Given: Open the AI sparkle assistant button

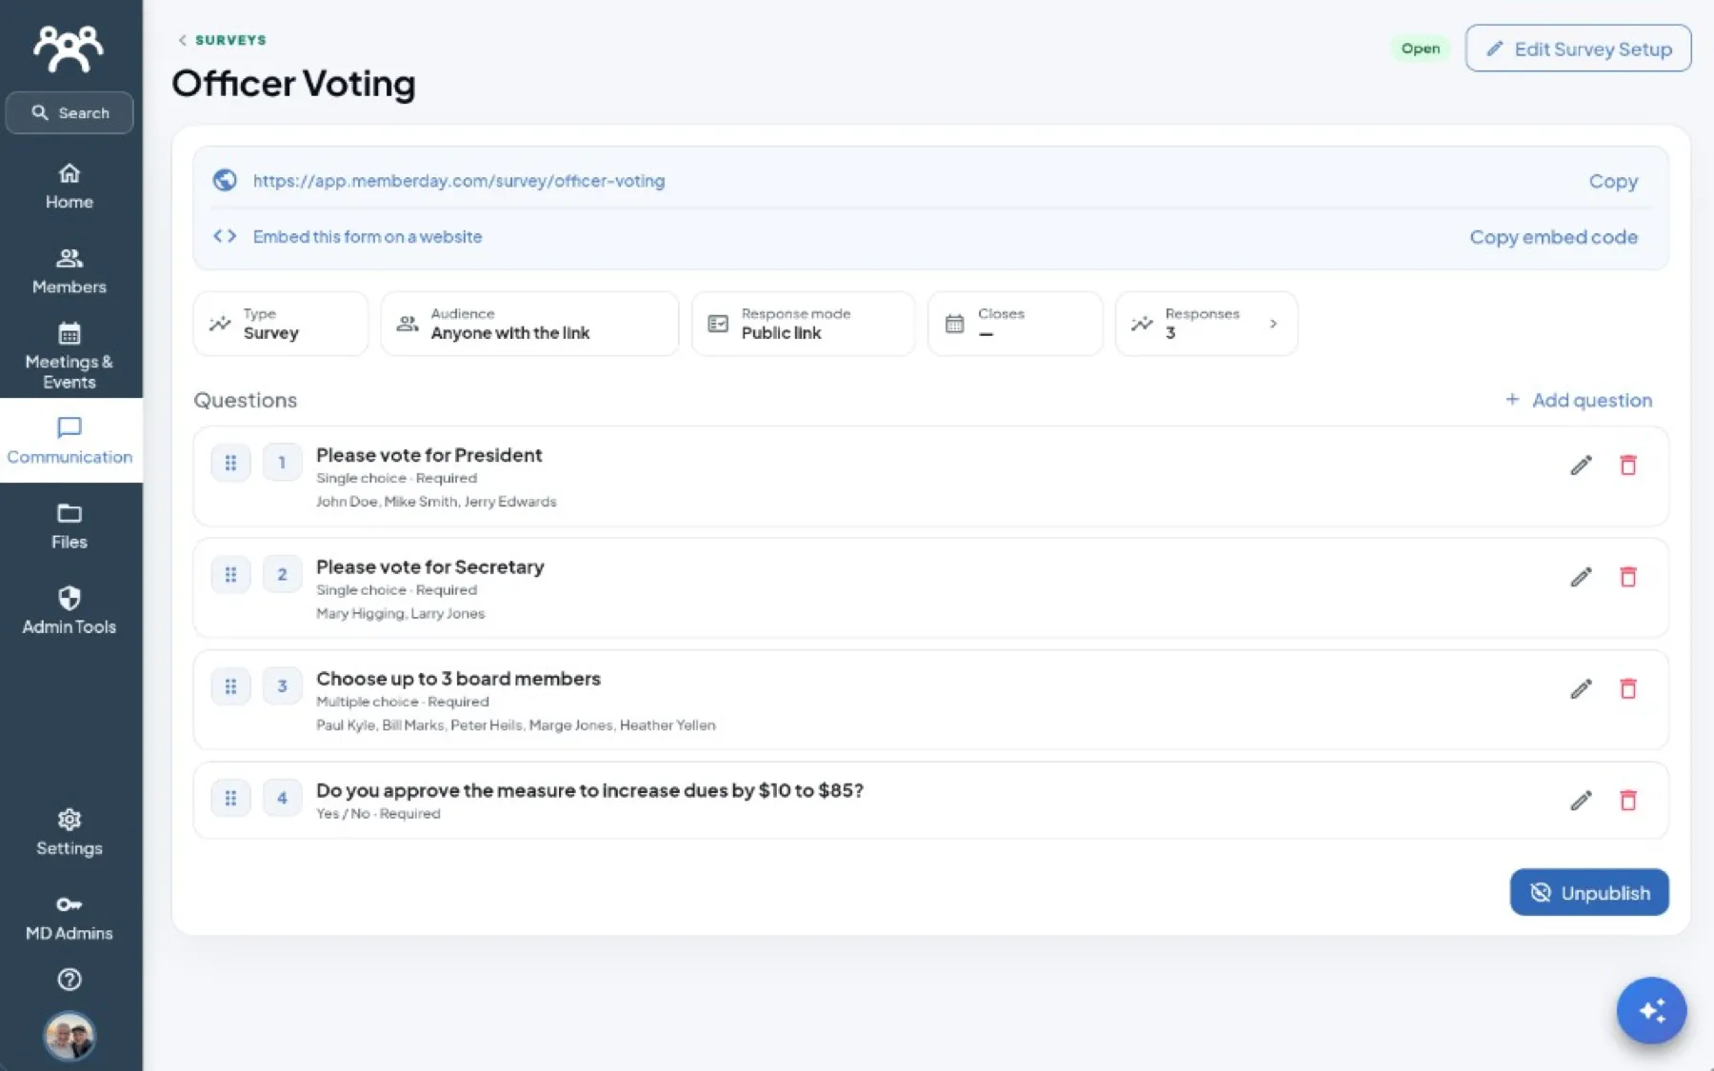Looking at the screenshot, I should click(x=1651, y=1010).
